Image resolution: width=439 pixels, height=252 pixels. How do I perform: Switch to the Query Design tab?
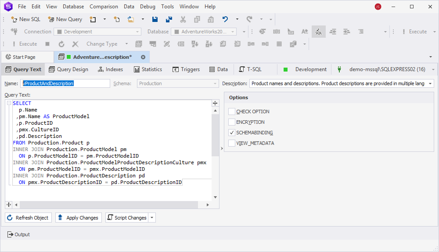click(68, 69)
